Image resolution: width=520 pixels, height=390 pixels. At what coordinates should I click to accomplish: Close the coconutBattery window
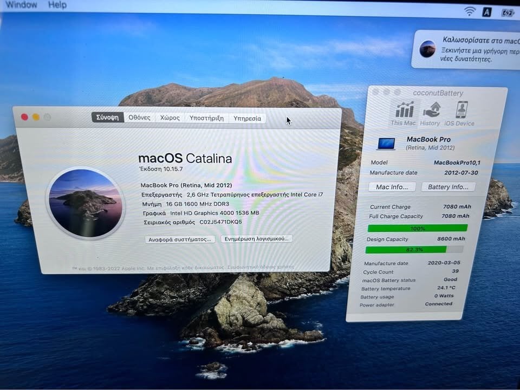375,92
